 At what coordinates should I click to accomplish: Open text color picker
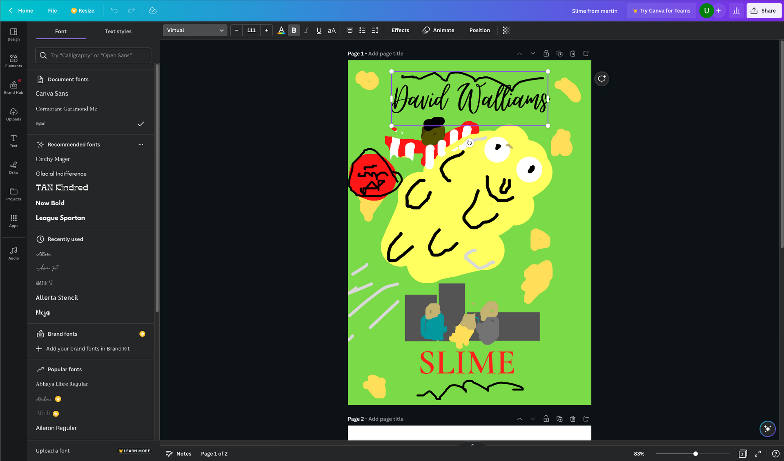tap(281, 30)
